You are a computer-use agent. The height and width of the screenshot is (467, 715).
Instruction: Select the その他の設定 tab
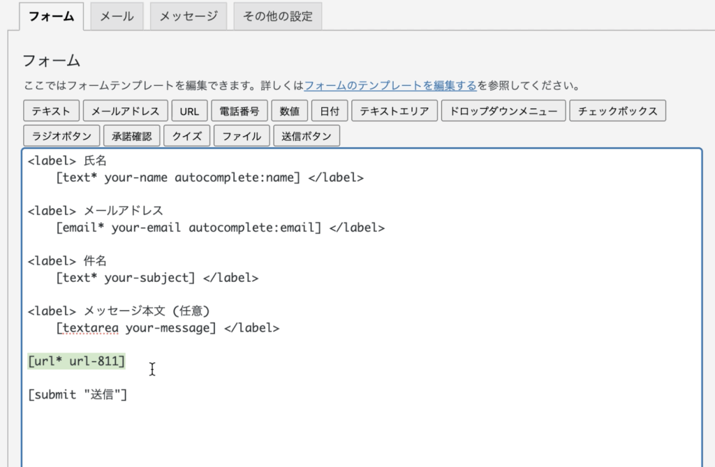click(277, 16)
